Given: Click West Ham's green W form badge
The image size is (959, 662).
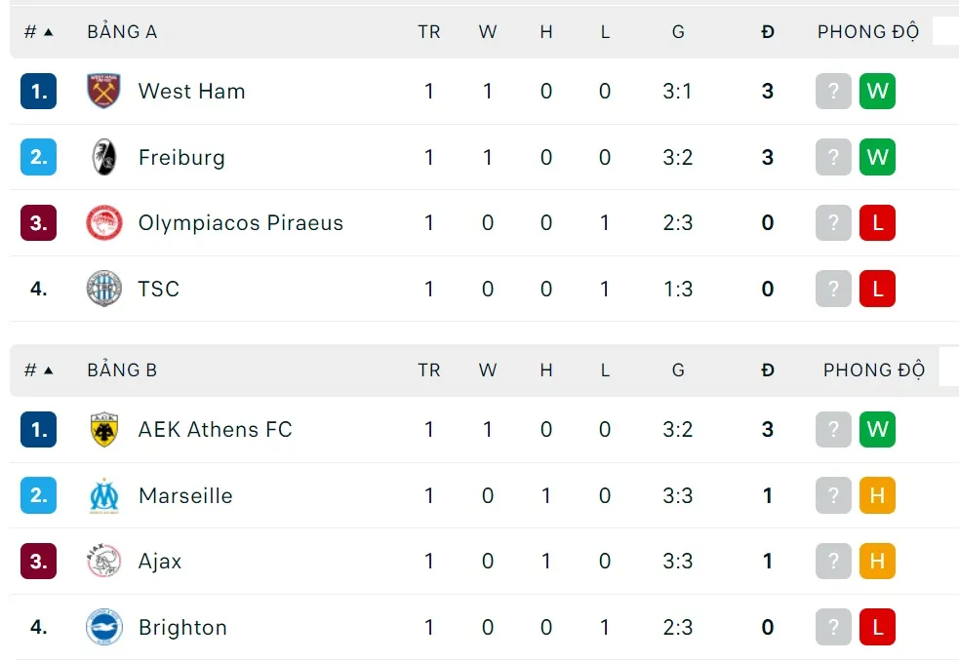Looking at the screenshot, I should [x=877, y=91].
